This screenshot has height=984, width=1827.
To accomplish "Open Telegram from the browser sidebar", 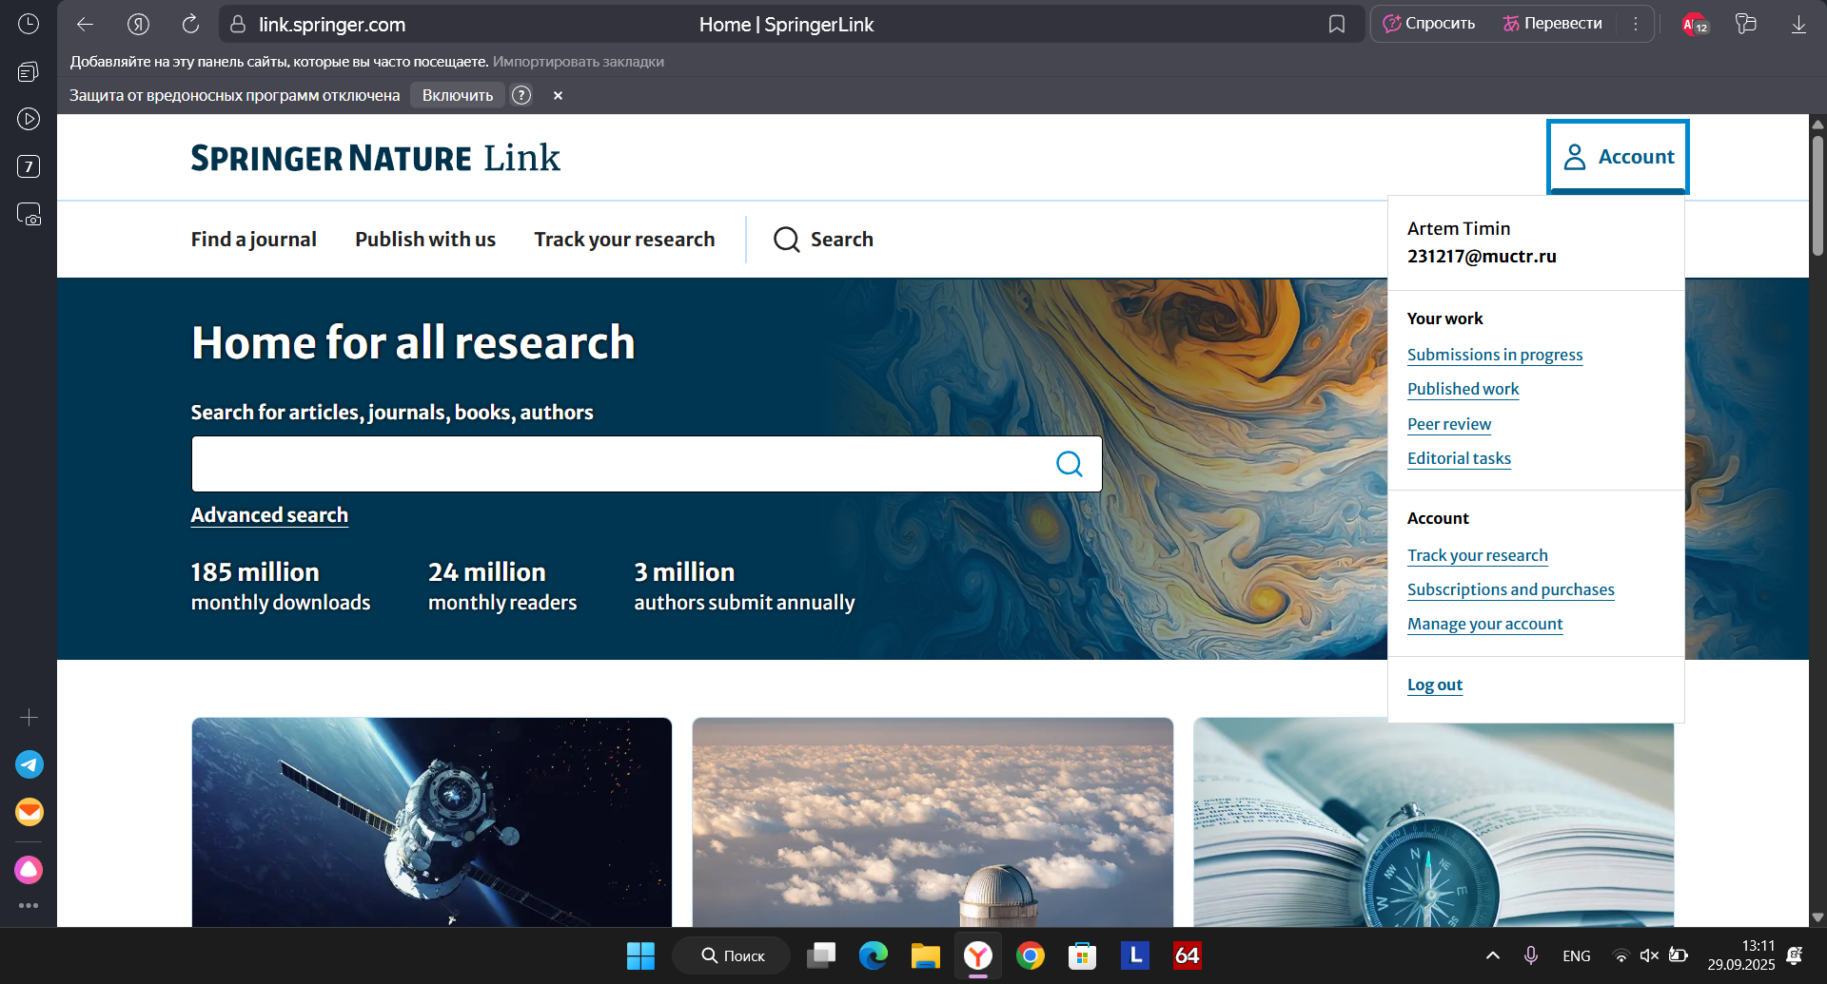I will click(29, 764).
